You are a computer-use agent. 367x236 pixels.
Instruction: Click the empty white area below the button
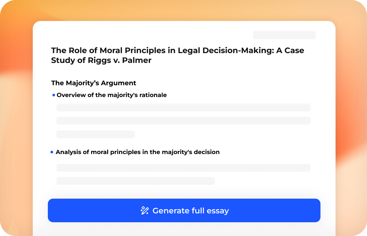pyautogui.click(x=183, y=229)
